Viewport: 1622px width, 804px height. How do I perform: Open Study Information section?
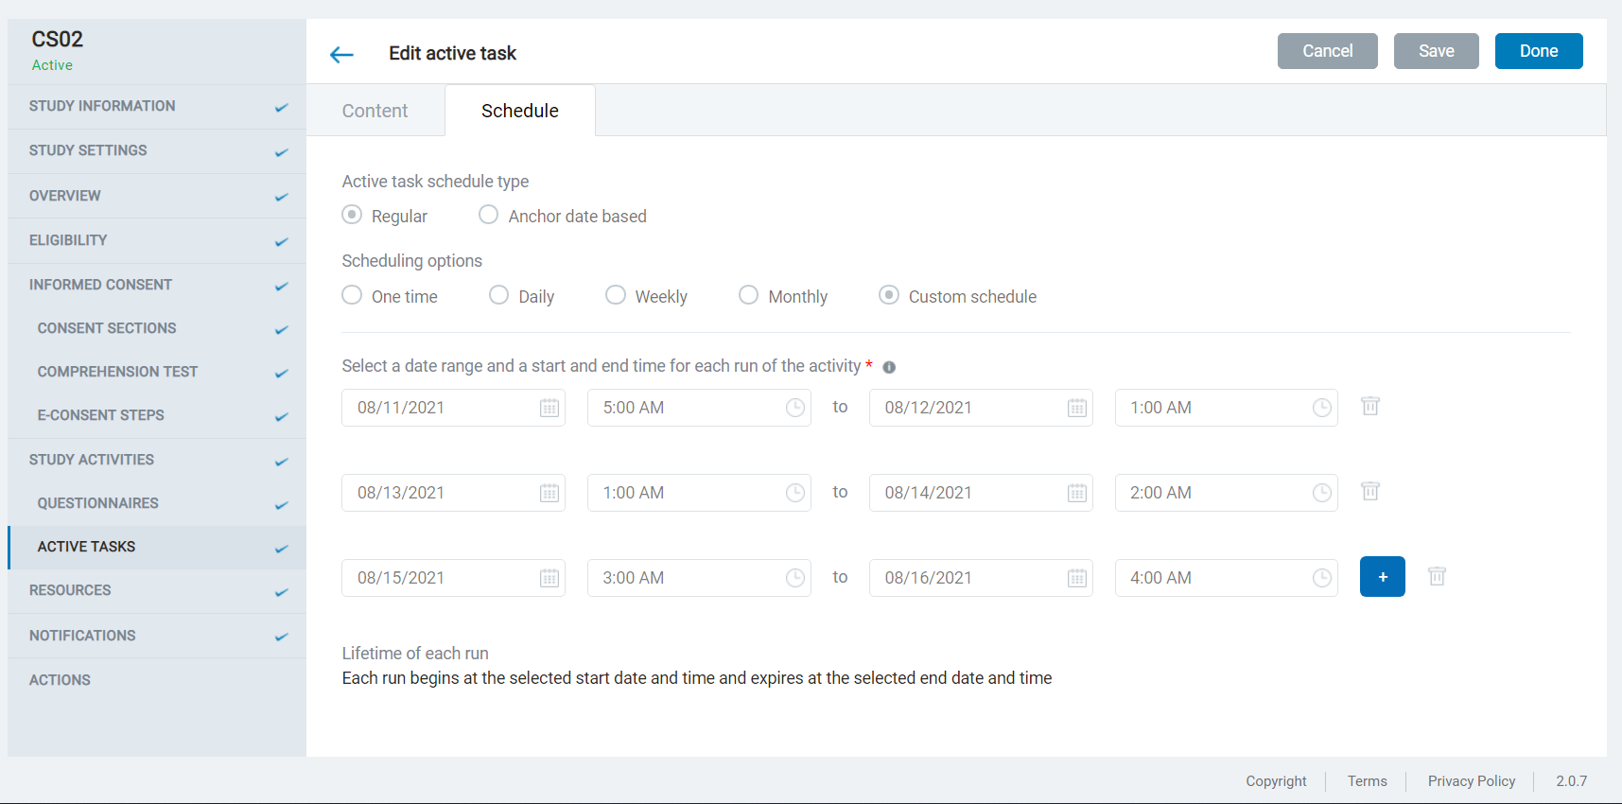tap(157, 106)
